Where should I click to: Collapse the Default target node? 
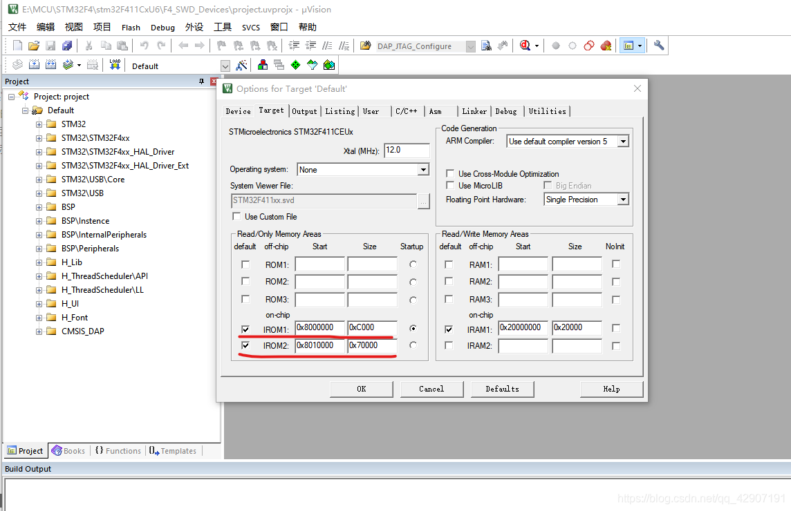(x=25, y=110)
